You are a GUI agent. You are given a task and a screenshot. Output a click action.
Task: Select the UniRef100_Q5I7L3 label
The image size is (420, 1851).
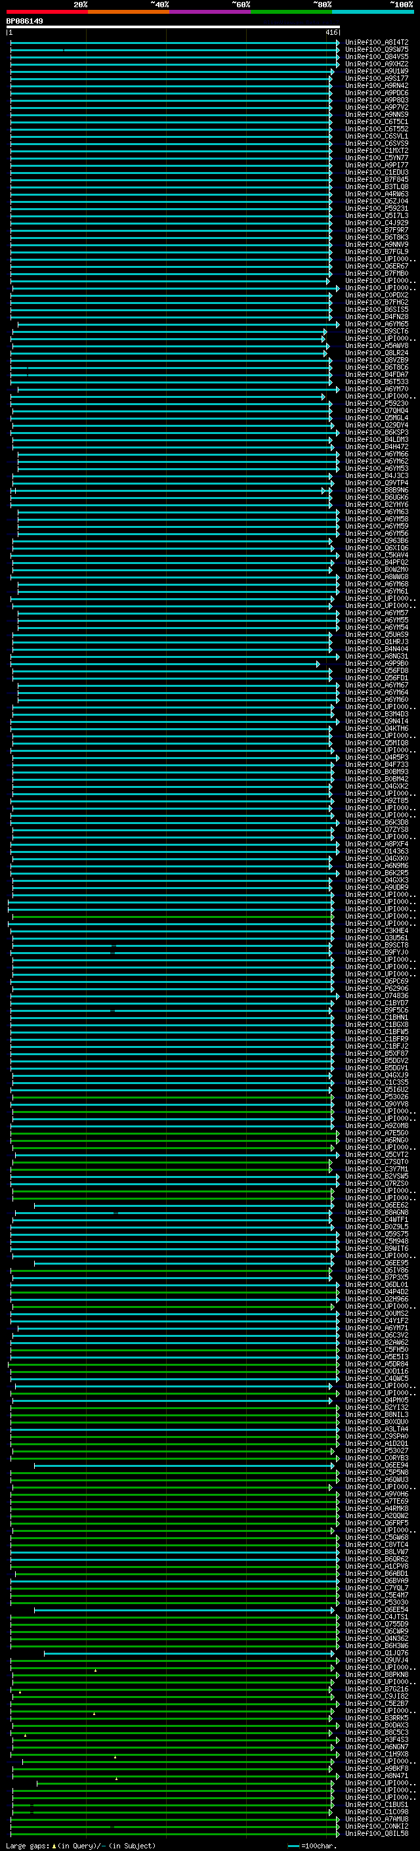(377, 215)
